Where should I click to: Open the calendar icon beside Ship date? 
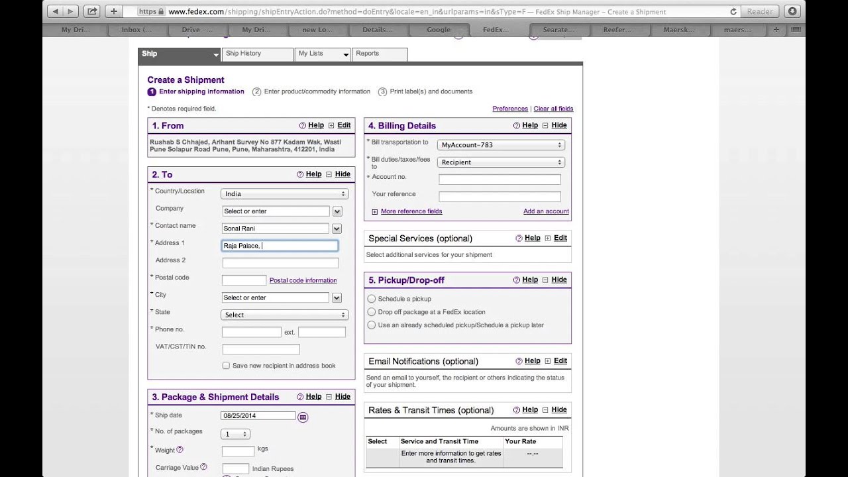(303, 416)
